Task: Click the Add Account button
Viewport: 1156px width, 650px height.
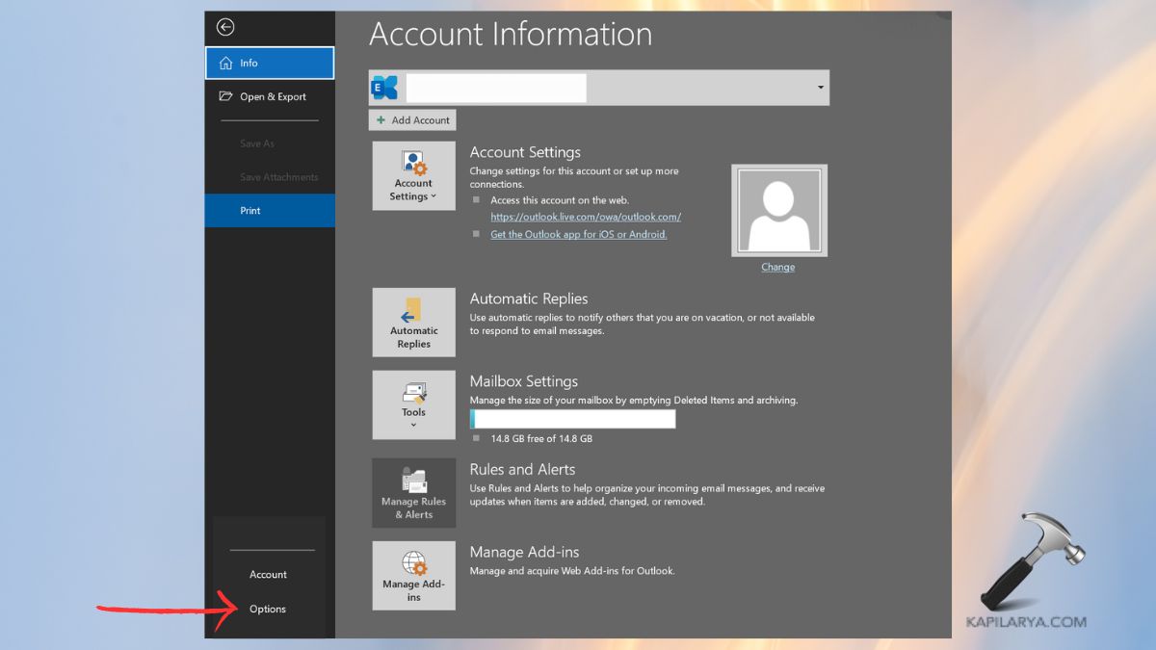Action: click(412, 119)
